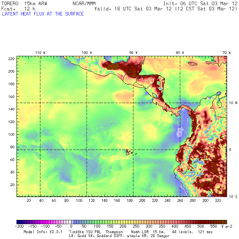Image resolution: width=239 pixels, height=239 pixels.
Task: Click the "120" tick on the horizontal axis
Action: [x=92, y=201]
